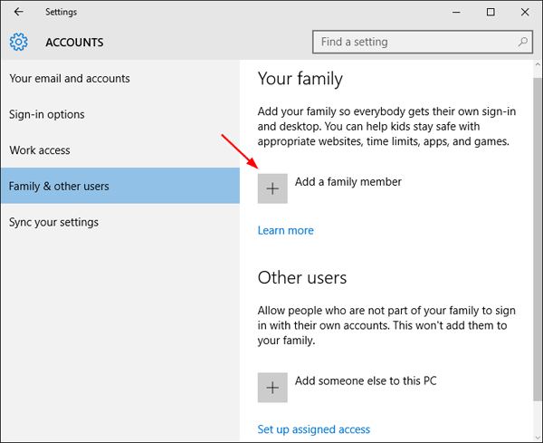This screenshot has height=443, width=543.
Task: Open Your email and accounts page
Action: pyautogui.click(x=70, y=79)
